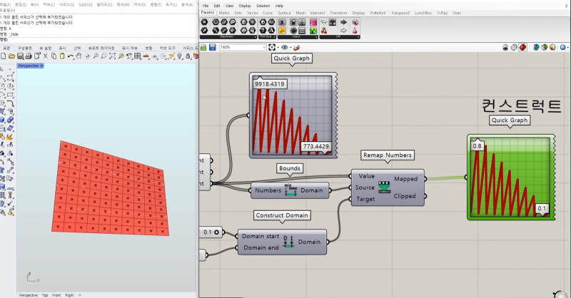The height and width of the screenshot is (298, 571).
Task: Click the Rhino Open file folder icon
Action: [x=12, y=56]
